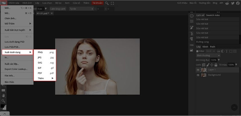Click the Twitter icon in the top bar

click(232, 3)
